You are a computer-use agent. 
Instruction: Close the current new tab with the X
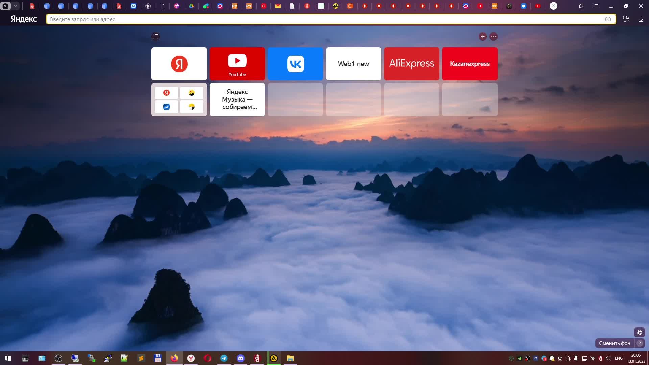[553, 6]
